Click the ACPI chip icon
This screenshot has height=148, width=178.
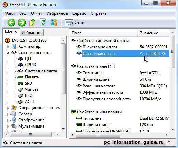(x=20, y=102)
